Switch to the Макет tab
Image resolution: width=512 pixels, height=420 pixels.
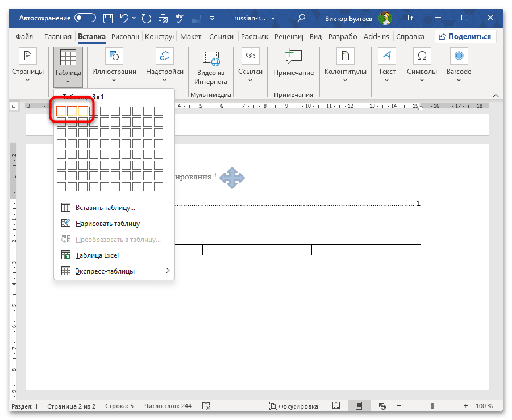(x=191, y=36)
